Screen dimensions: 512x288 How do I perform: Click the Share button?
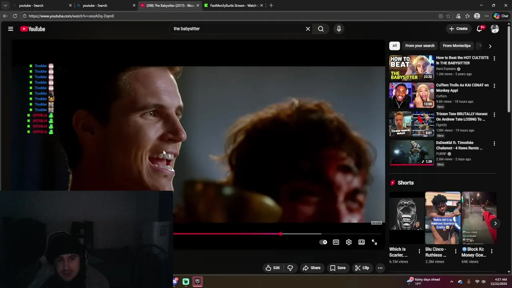tap(312, 268)
